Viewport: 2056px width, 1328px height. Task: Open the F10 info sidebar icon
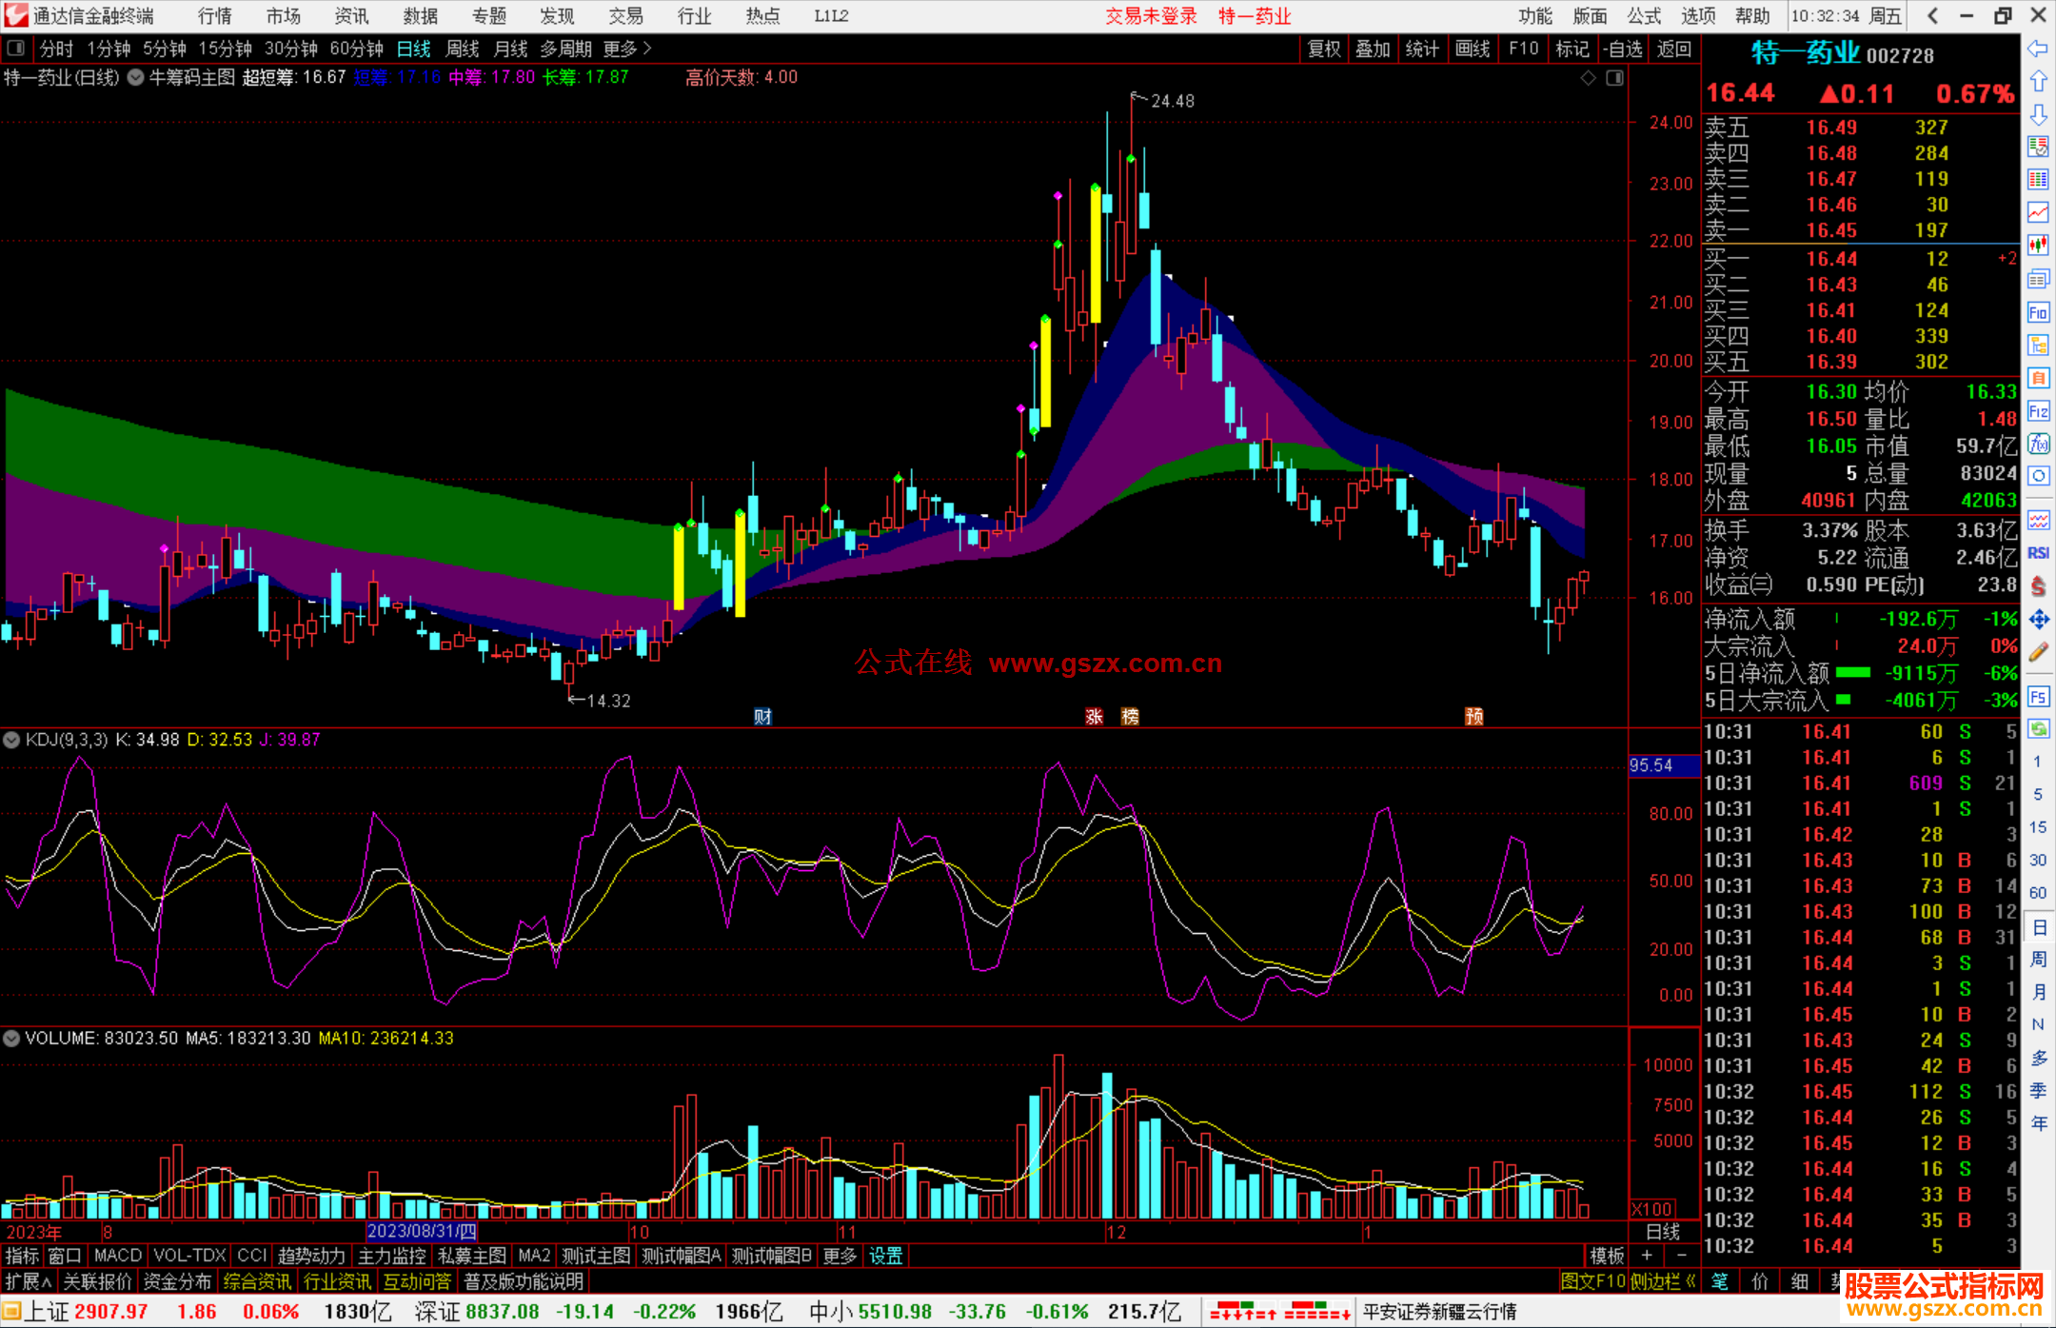(2038, 312)
